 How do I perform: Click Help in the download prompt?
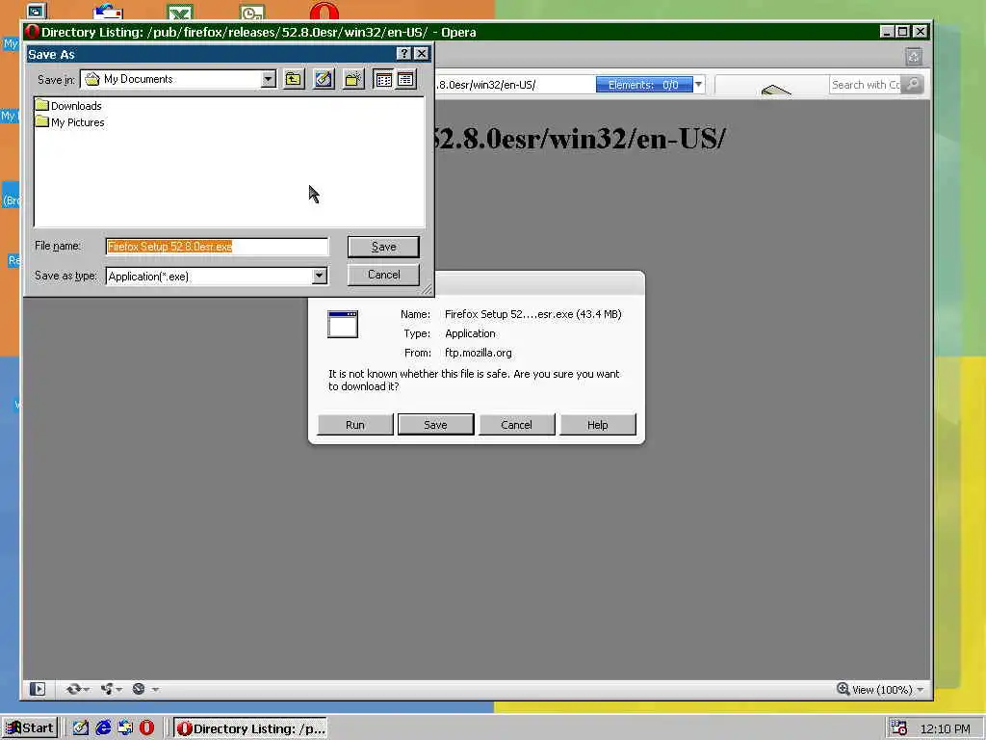[597, 425]
